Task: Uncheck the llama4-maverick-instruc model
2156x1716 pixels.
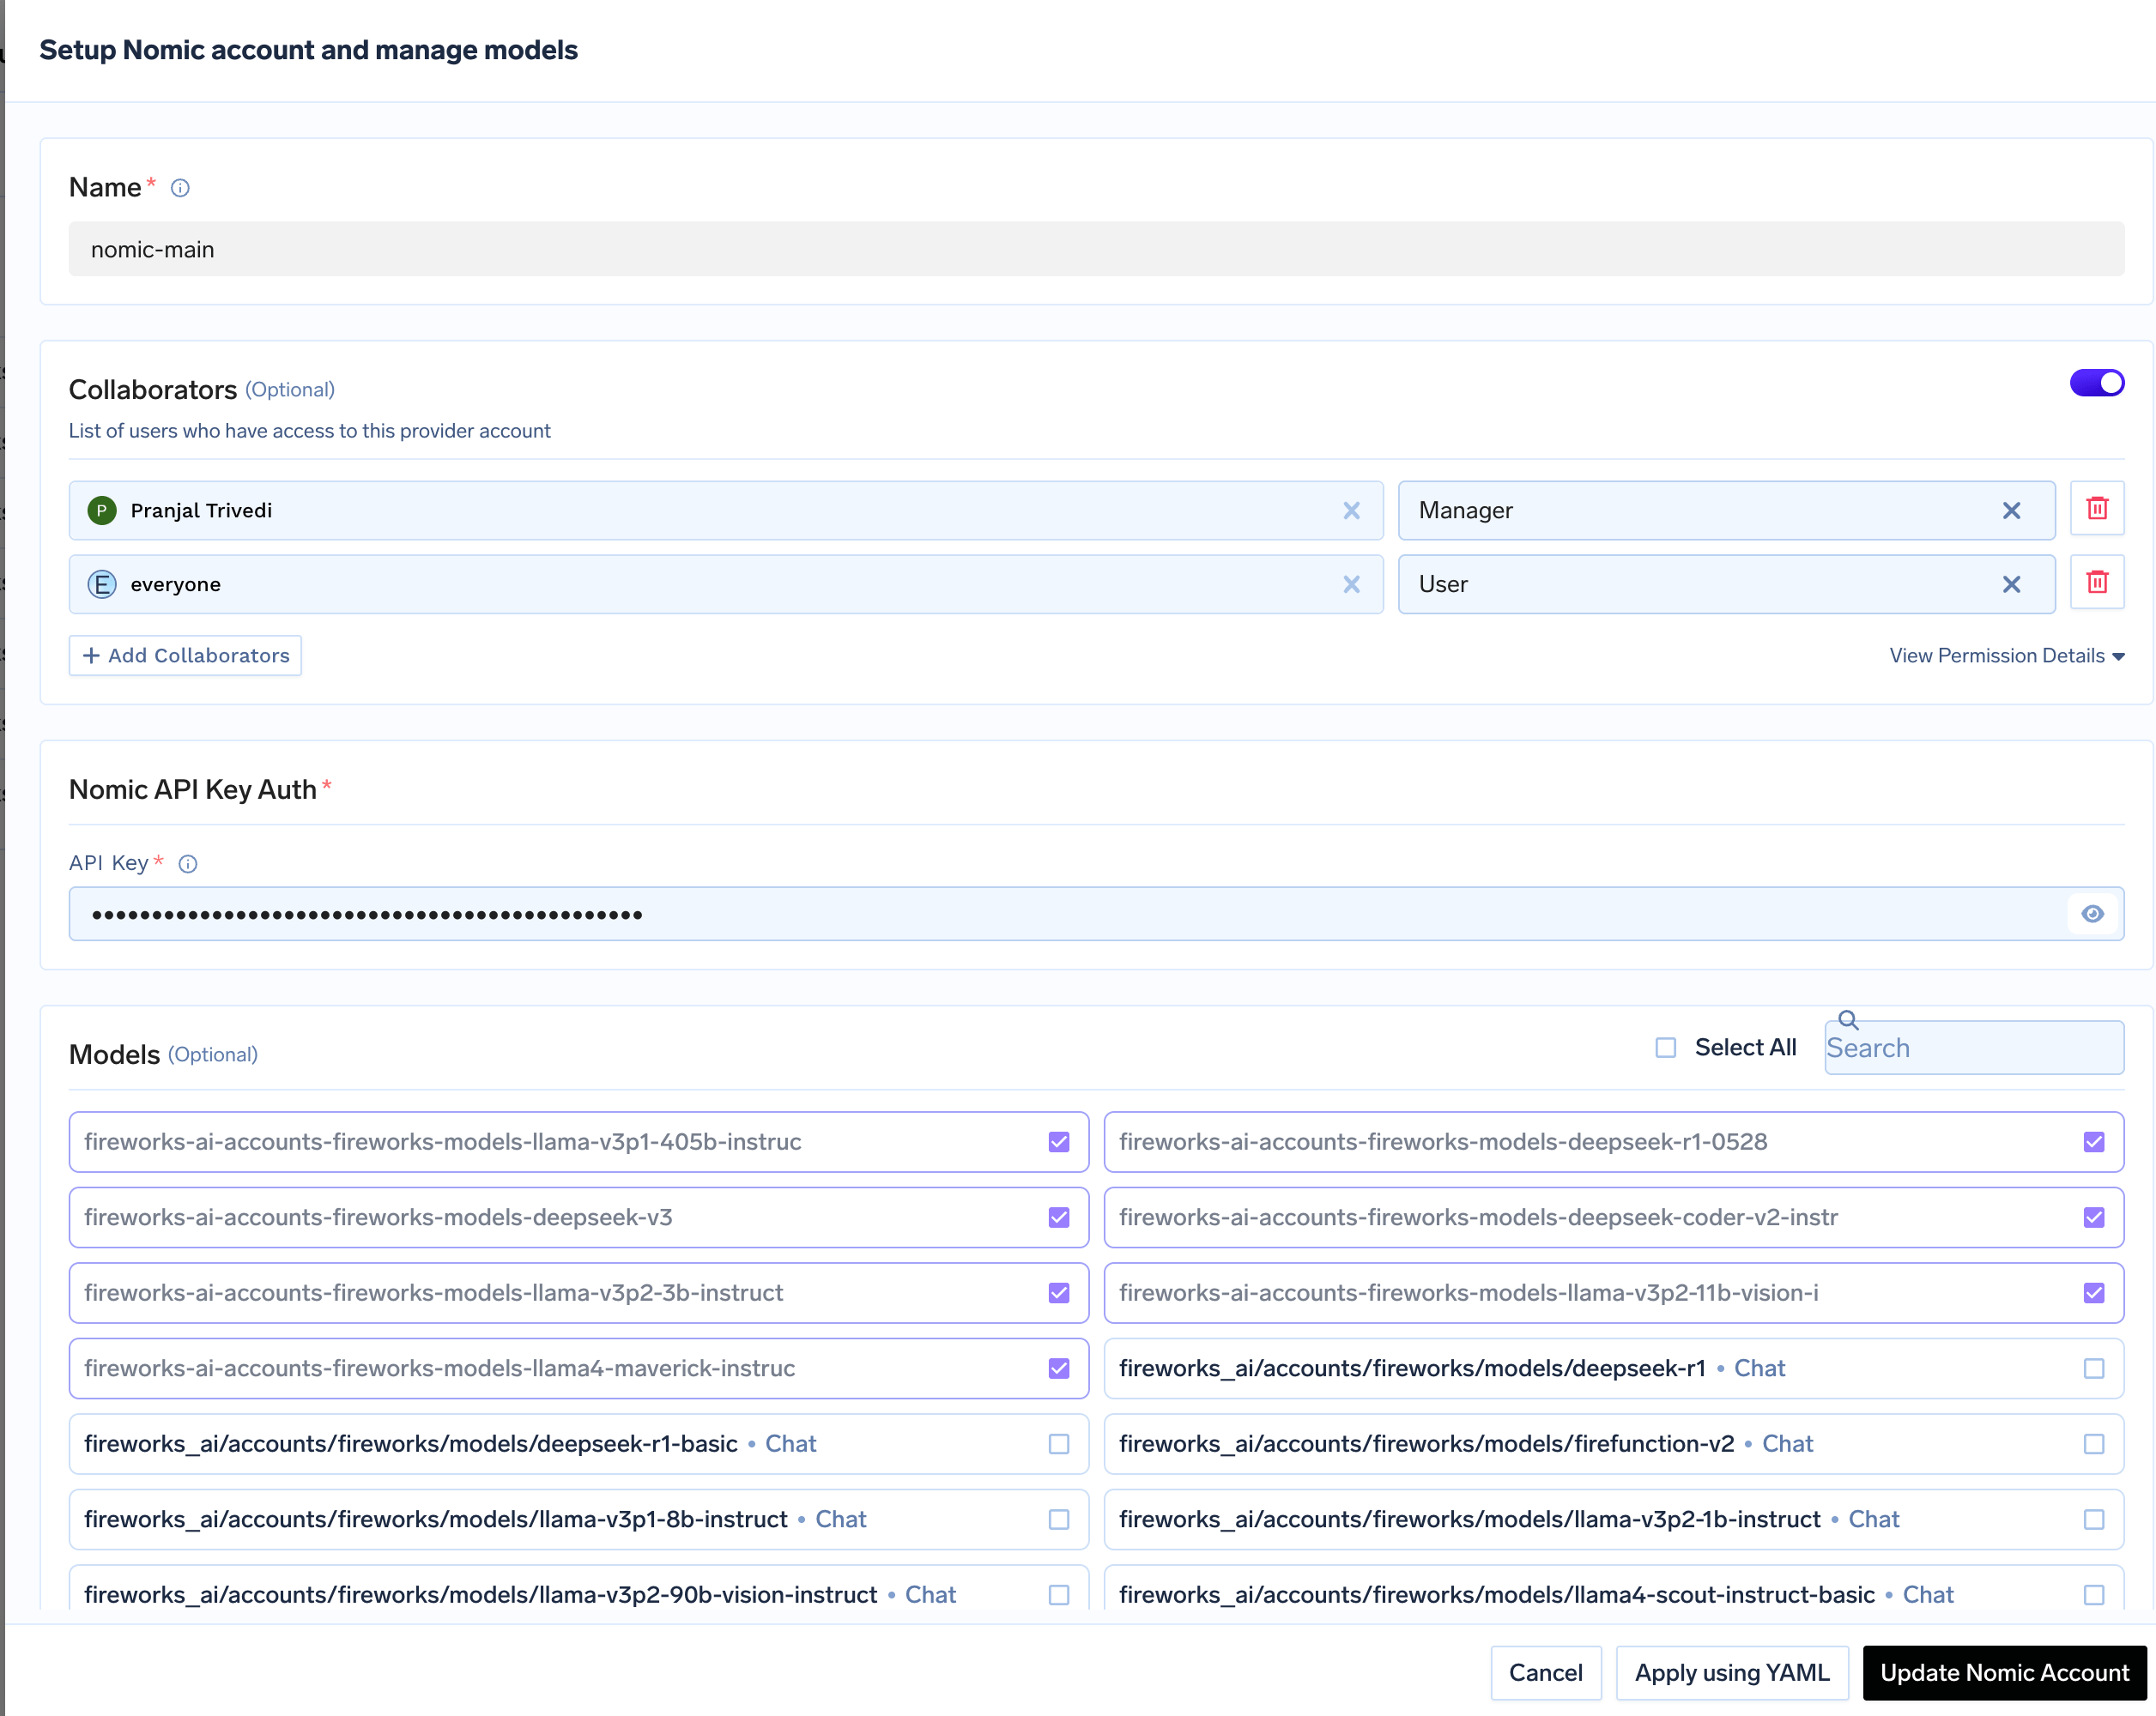Action: click(1059, 1369)
